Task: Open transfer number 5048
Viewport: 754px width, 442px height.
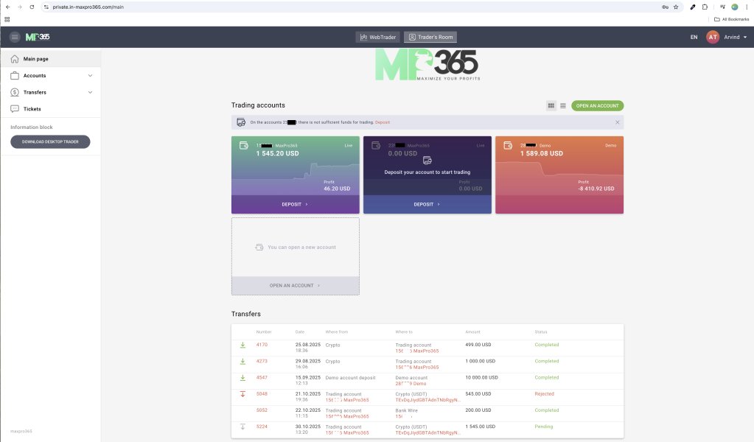Action: 262,394
